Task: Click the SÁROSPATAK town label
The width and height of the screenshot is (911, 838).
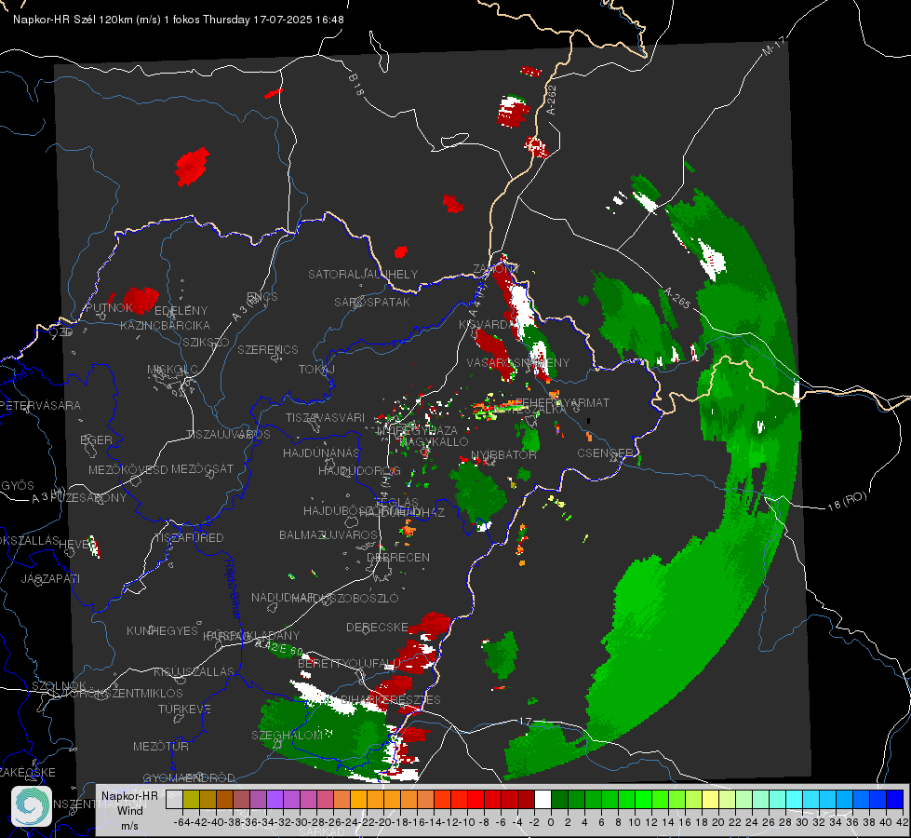Action: (x=372, y=303)
